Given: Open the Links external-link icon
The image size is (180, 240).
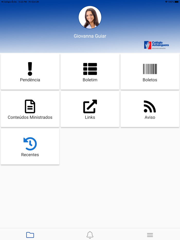Looking at the screenshot, I should pos(90,106).
